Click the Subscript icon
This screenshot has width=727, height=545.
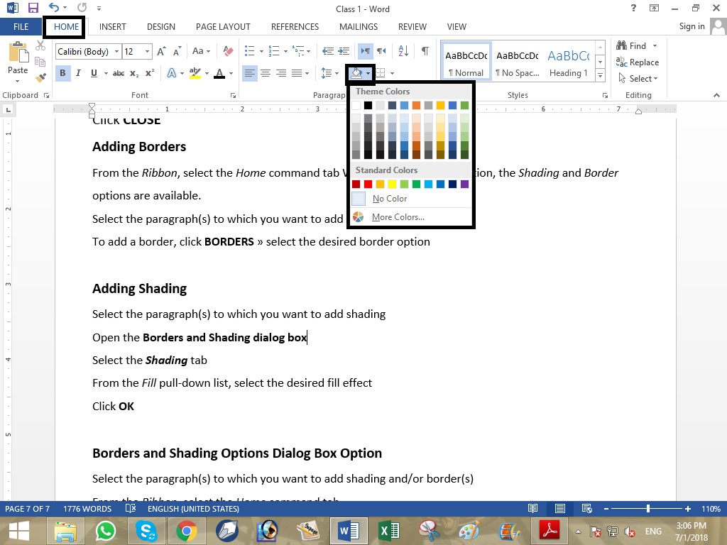click(133, 73)
